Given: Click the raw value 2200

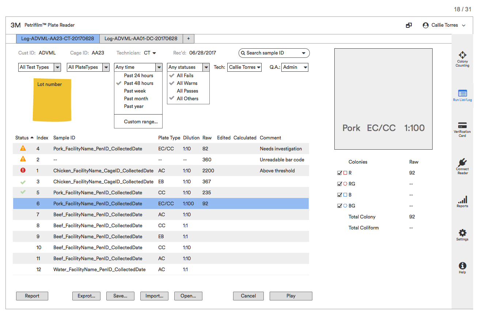Looking at the screenshot, I should click(x=208, y=171).
